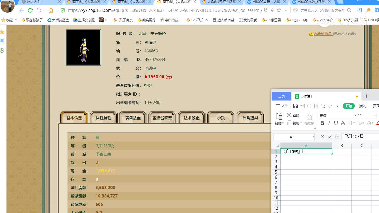Click the green security shield in address bar
Image resolution: width=379 pixels, height=213 pixels.
click(x=62, y=10)
